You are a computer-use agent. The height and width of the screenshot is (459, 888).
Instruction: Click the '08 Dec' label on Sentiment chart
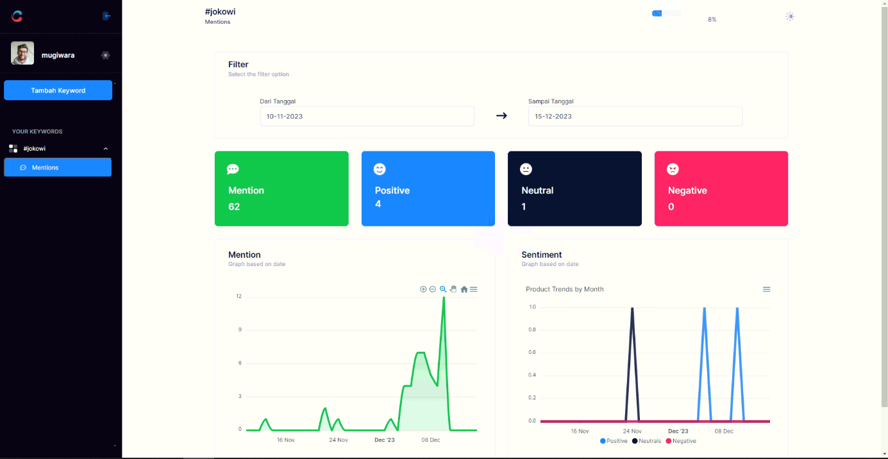(724, 431)
